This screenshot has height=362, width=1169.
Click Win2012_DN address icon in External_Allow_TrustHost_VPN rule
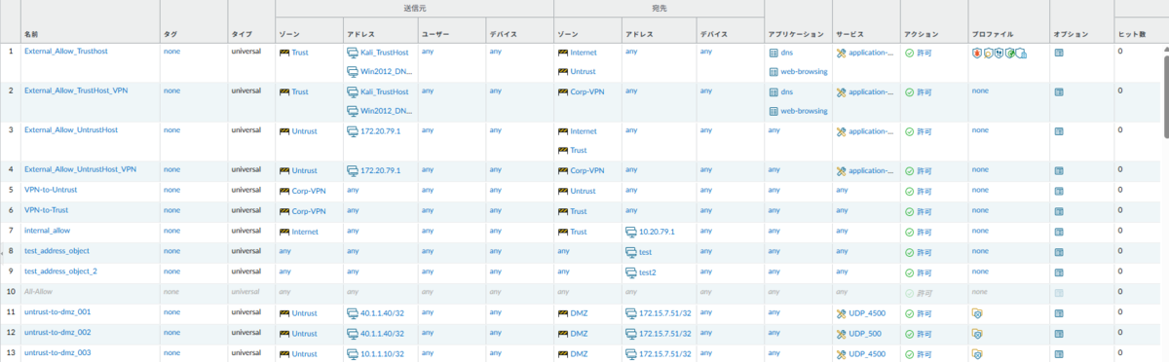(x=353, y=111)
